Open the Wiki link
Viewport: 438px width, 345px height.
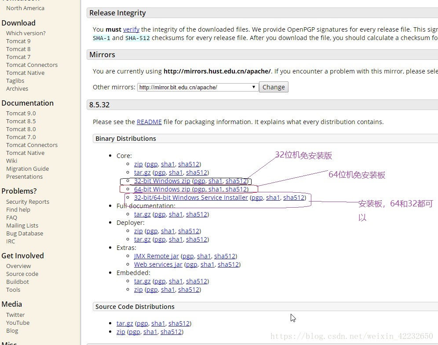(11, 161)
